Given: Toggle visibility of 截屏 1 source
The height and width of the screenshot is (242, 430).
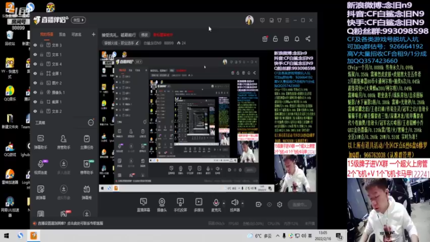Looking at the screenshot, I should 35,102.
